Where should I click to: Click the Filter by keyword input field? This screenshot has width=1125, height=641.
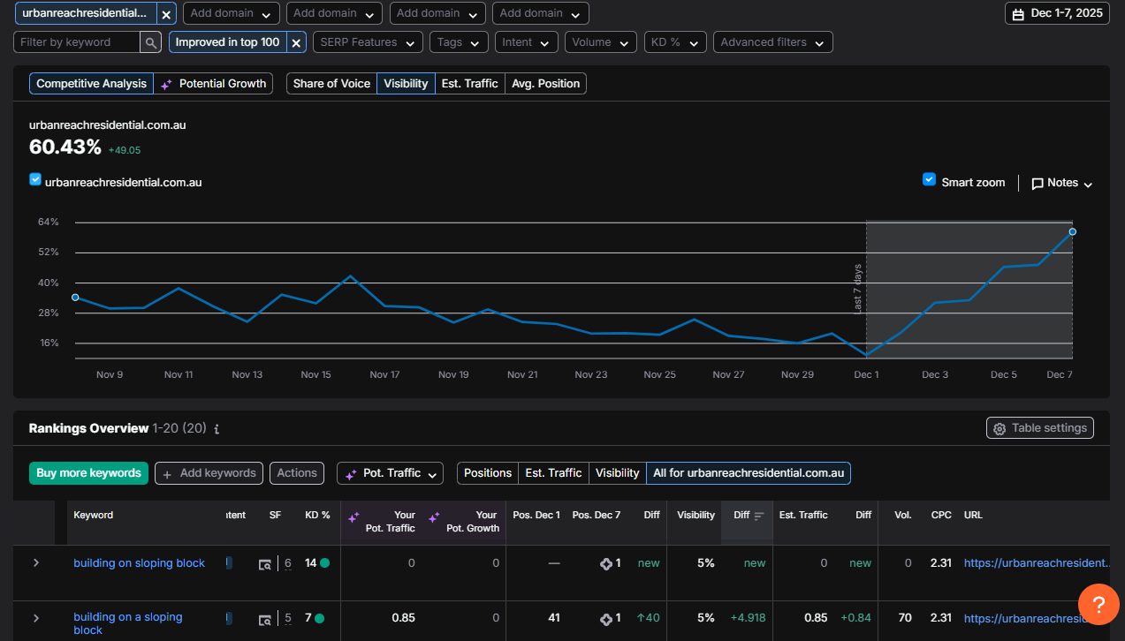pyautogui.click(x=78, y=42)
